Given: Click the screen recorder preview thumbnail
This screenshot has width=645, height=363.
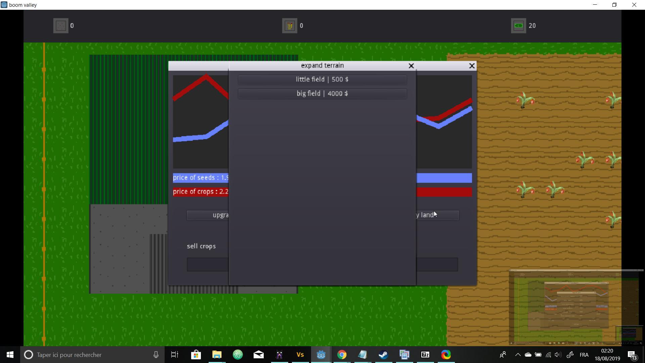Looking at the screenshot, I should click(576, 308).
